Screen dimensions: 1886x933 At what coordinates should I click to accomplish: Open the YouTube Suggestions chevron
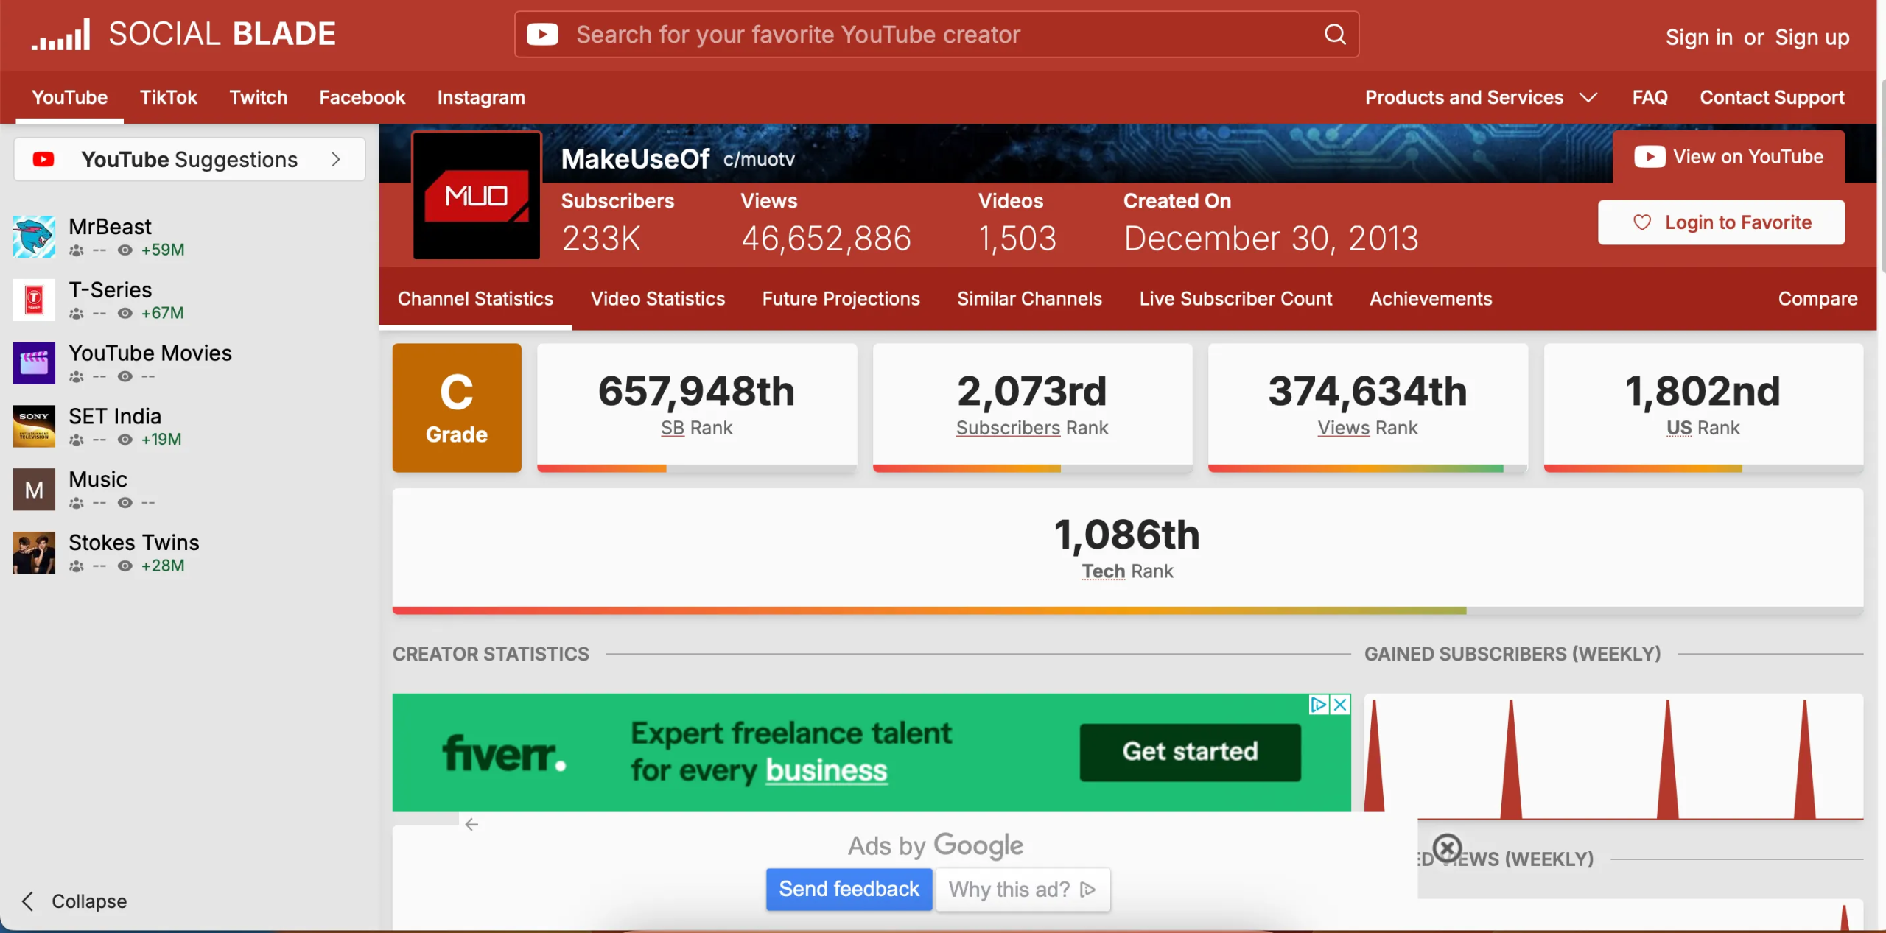[336, 159]
